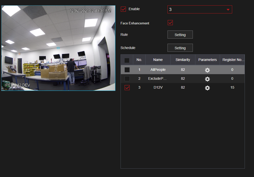Viewport: 254px width, 177px height.
Task: Click the Register No column header
Action: tap(232, 60)
